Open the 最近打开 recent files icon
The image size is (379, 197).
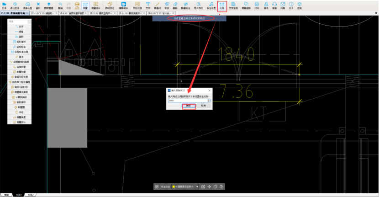(15, 5)
